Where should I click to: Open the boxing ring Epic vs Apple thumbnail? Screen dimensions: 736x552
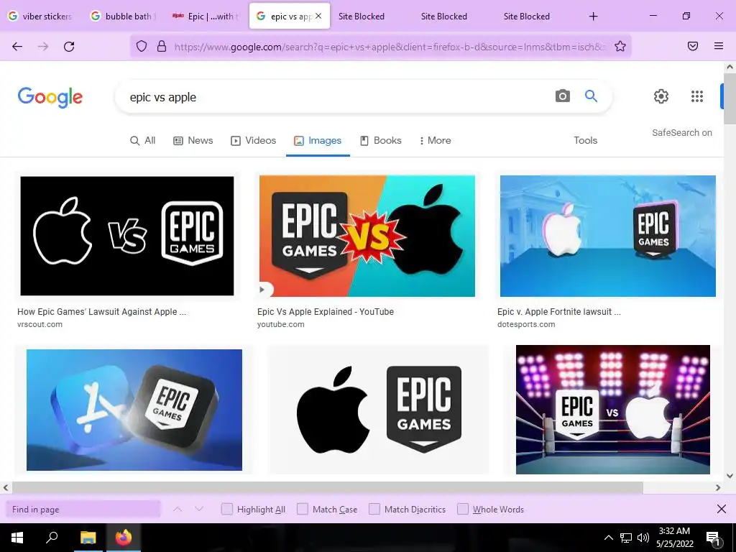click(612, 409)
